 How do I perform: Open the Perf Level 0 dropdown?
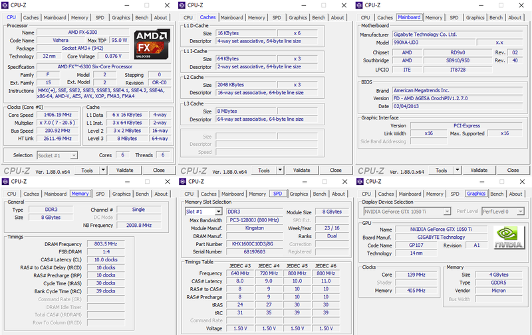[x=503, y=212]
